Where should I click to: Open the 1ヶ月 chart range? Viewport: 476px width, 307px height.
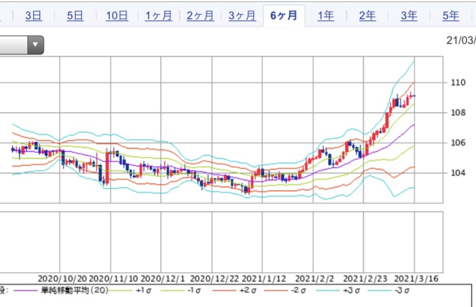tap(159, 15)
